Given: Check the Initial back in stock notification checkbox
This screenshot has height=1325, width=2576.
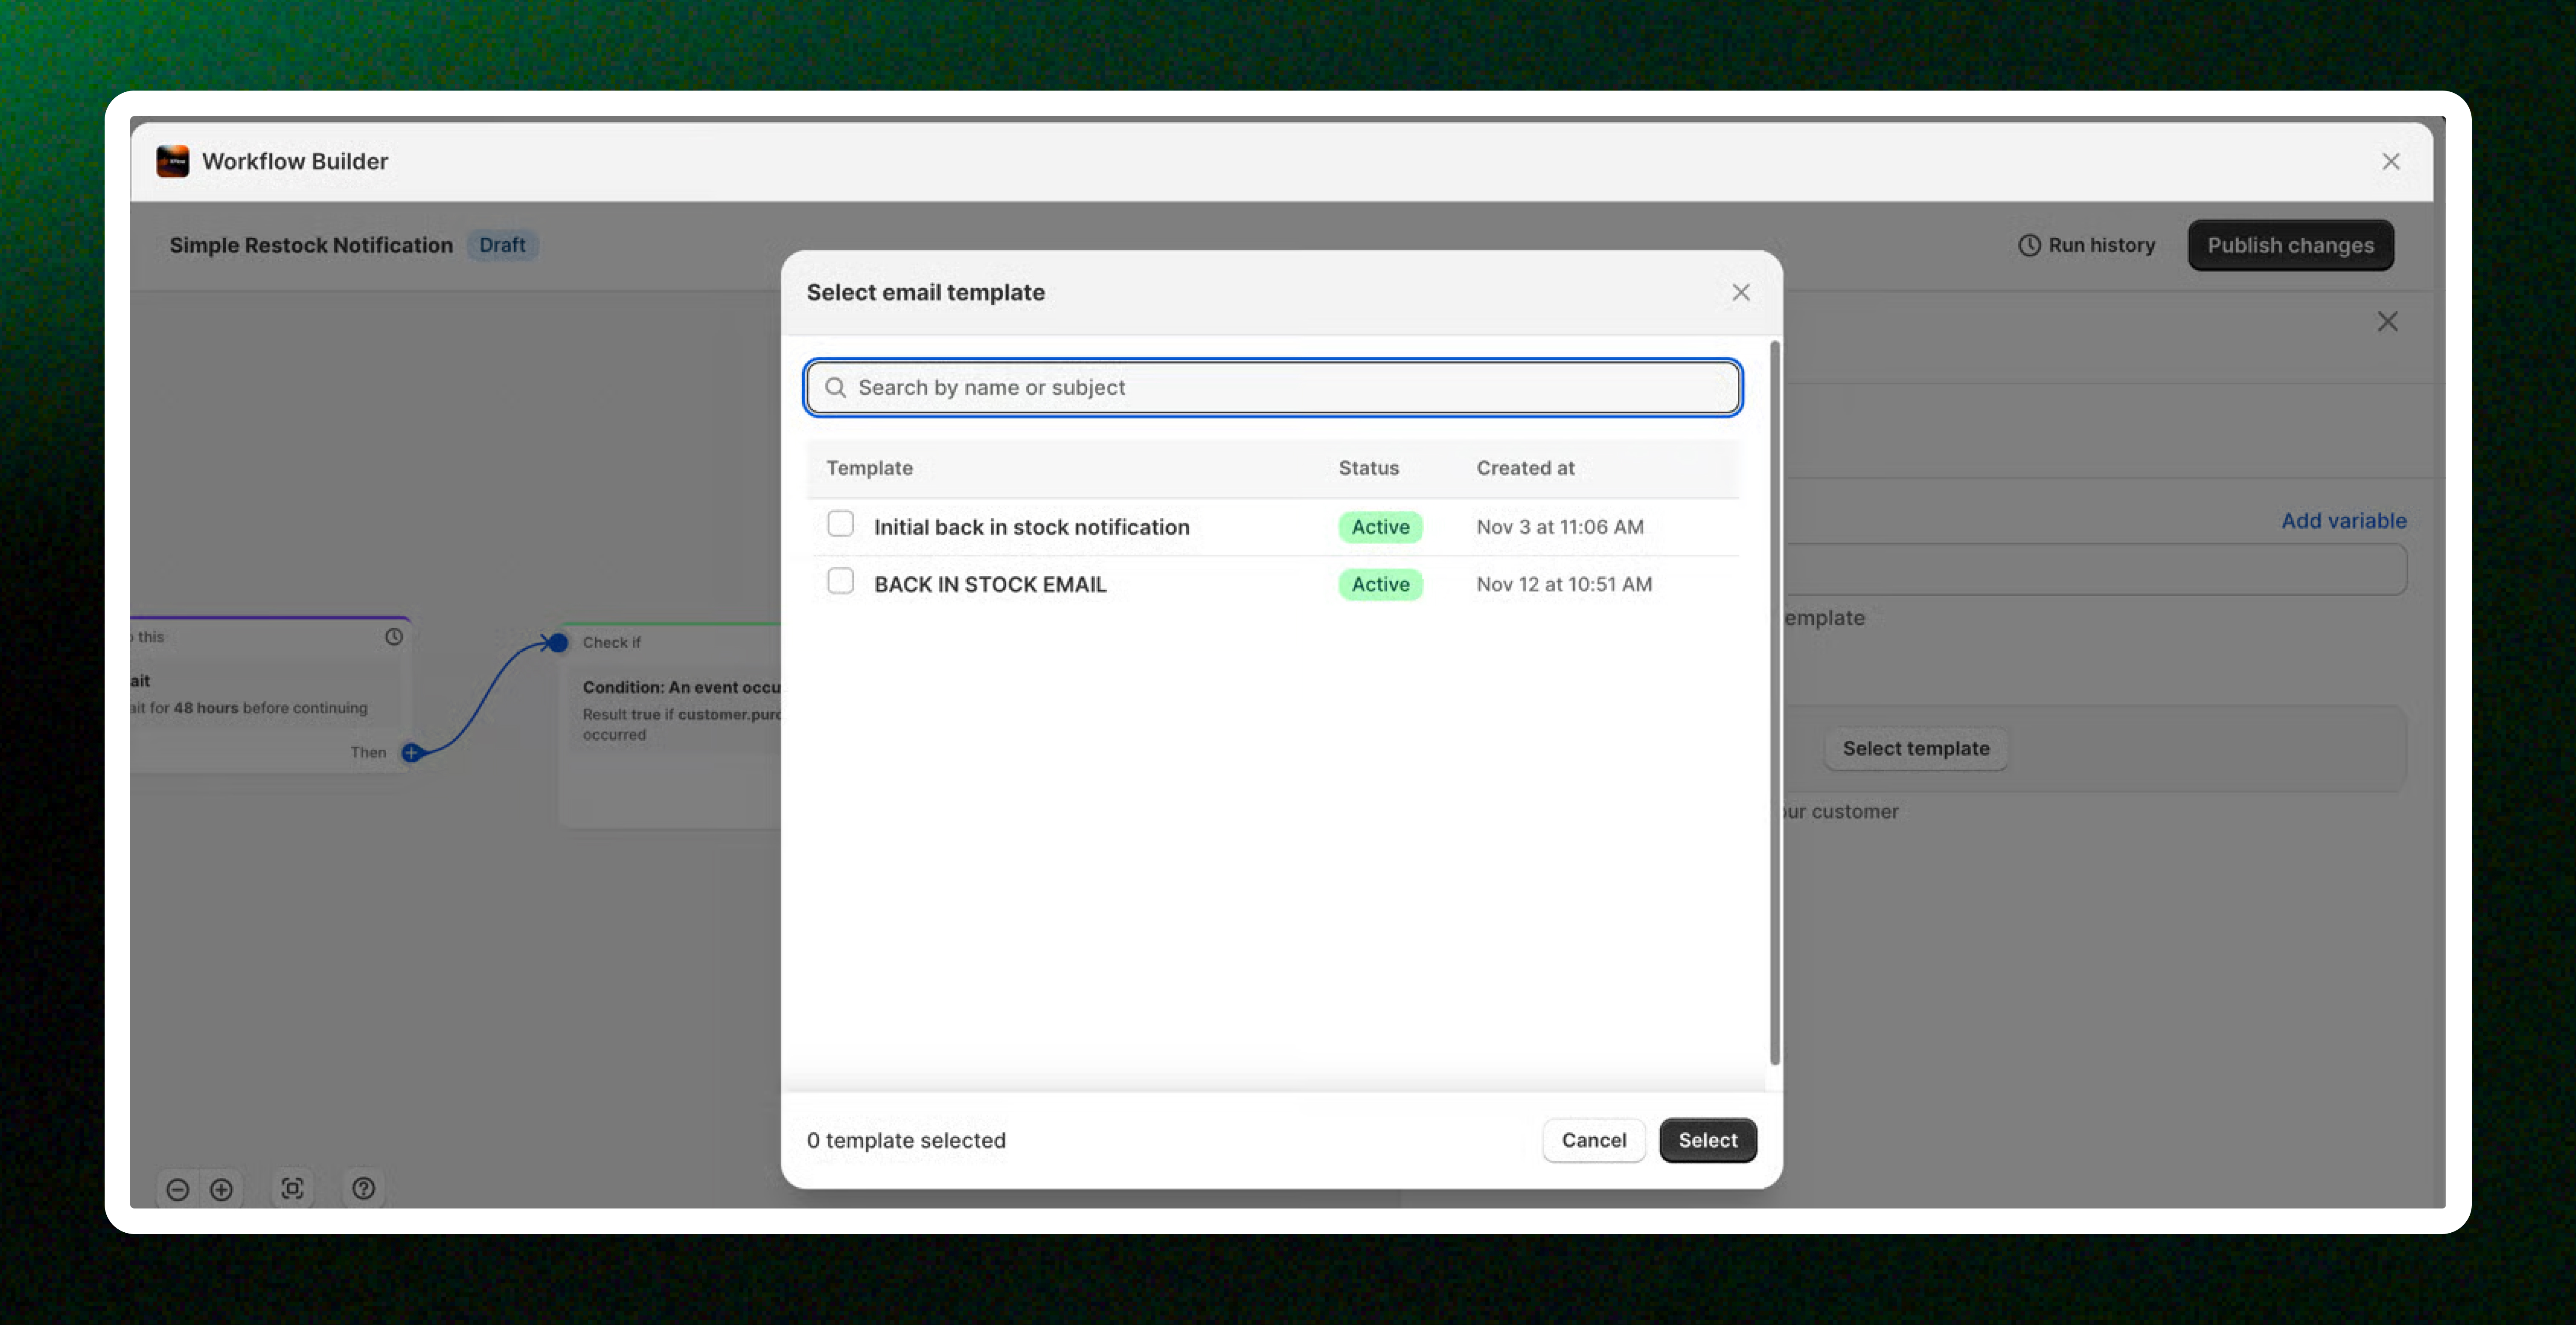Looking at the screenshot, I should (841, 524).
